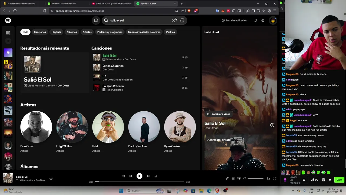Focus the Enviar un mensaje chat field

point(295,180)
